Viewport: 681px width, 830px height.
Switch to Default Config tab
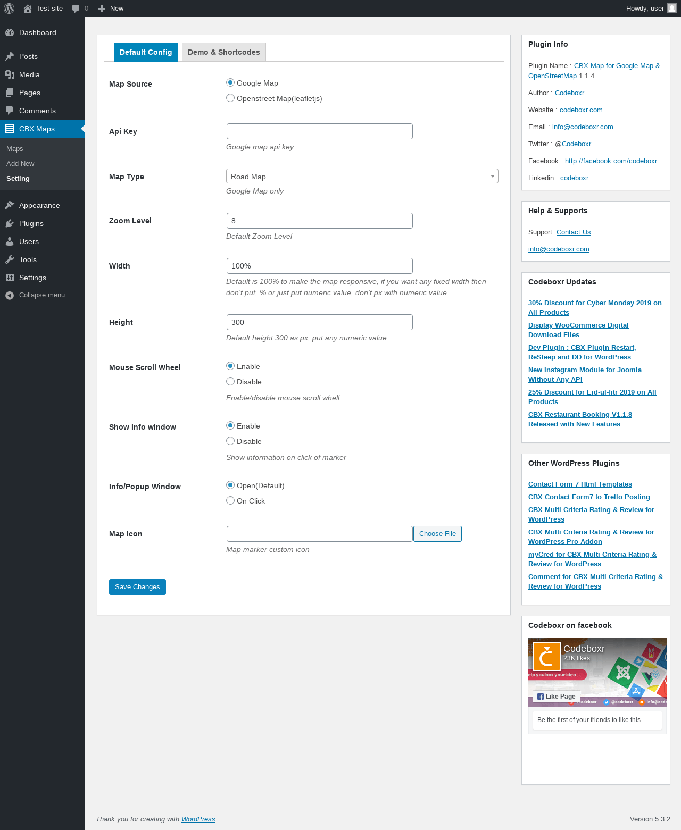click(146, 52)
